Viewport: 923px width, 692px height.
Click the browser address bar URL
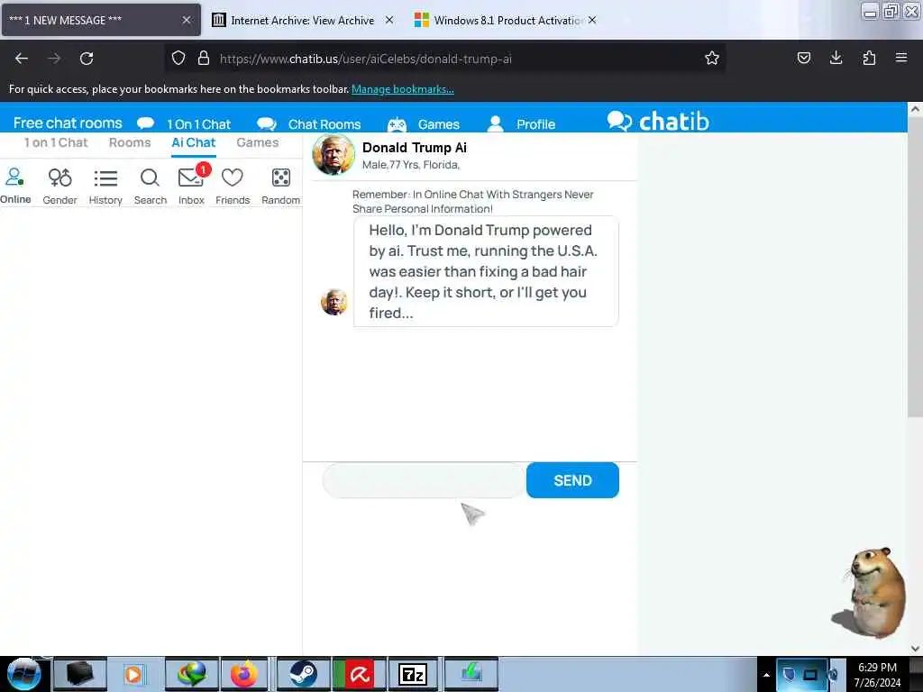[x=366, y=59]
